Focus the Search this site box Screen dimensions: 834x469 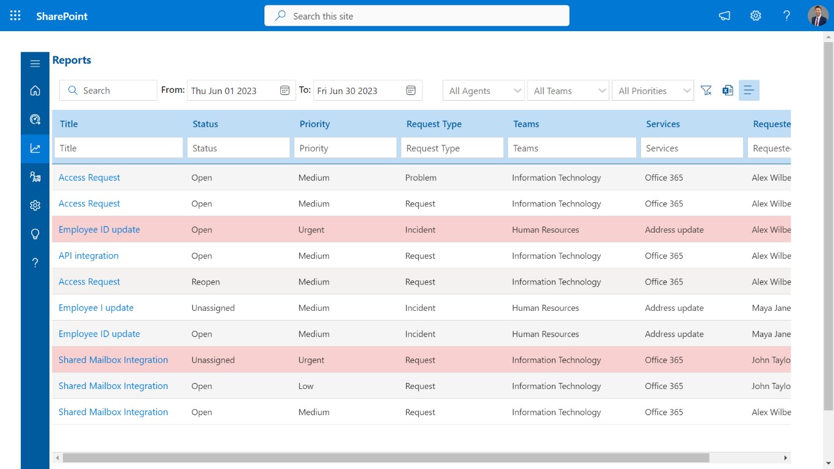tap(417, 16)
